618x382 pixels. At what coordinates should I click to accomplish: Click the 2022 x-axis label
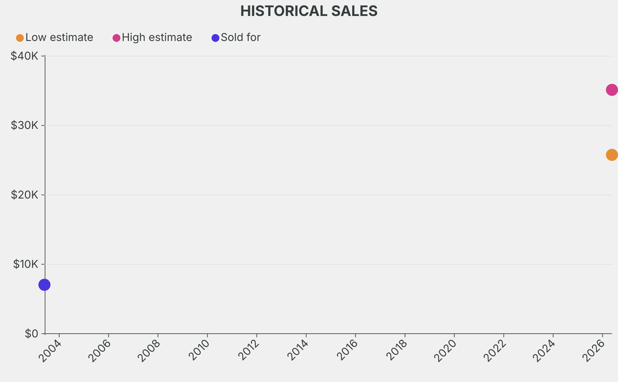coord(495,351)
